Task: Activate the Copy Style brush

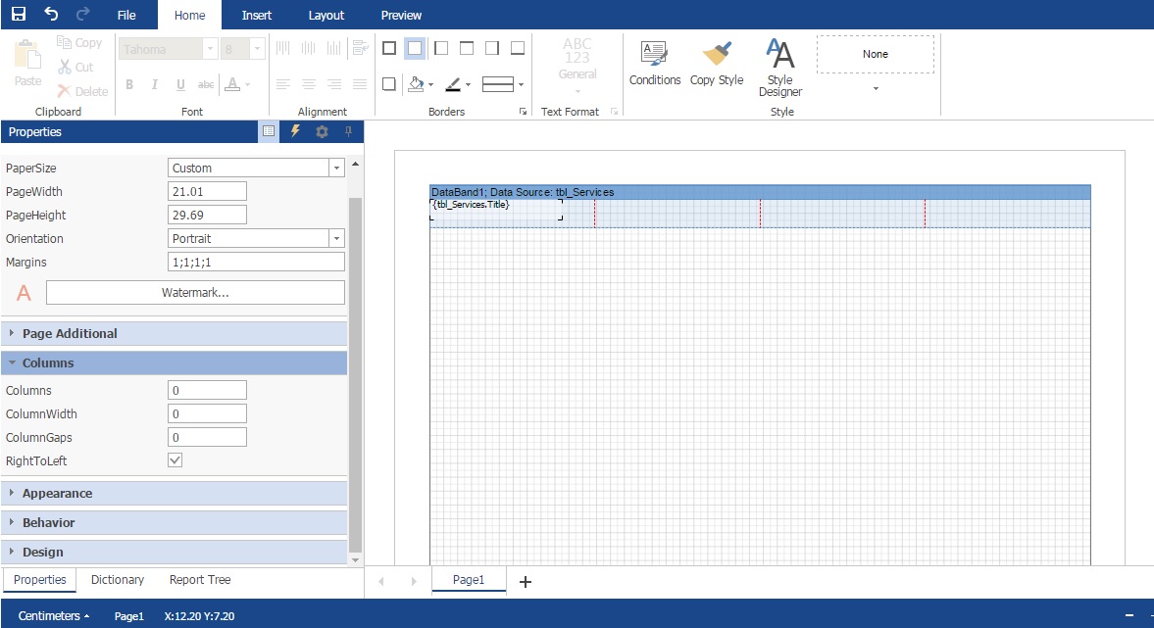Action: coord(716,64)
